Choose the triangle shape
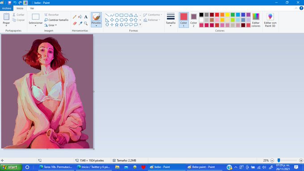304x171 pixels. 136,15
